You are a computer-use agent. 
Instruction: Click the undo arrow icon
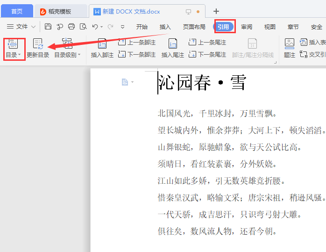coord(95,27)
